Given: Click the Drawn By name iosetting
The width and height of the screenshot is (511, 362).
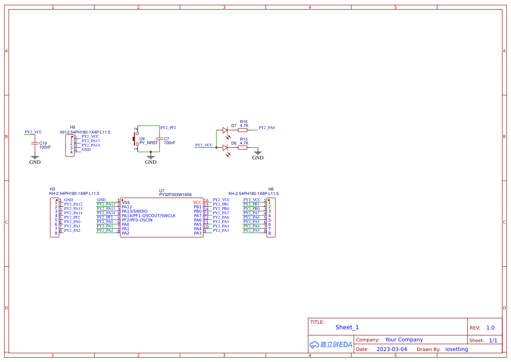Looking at the screenshot, I should click(x=456, y=349).
